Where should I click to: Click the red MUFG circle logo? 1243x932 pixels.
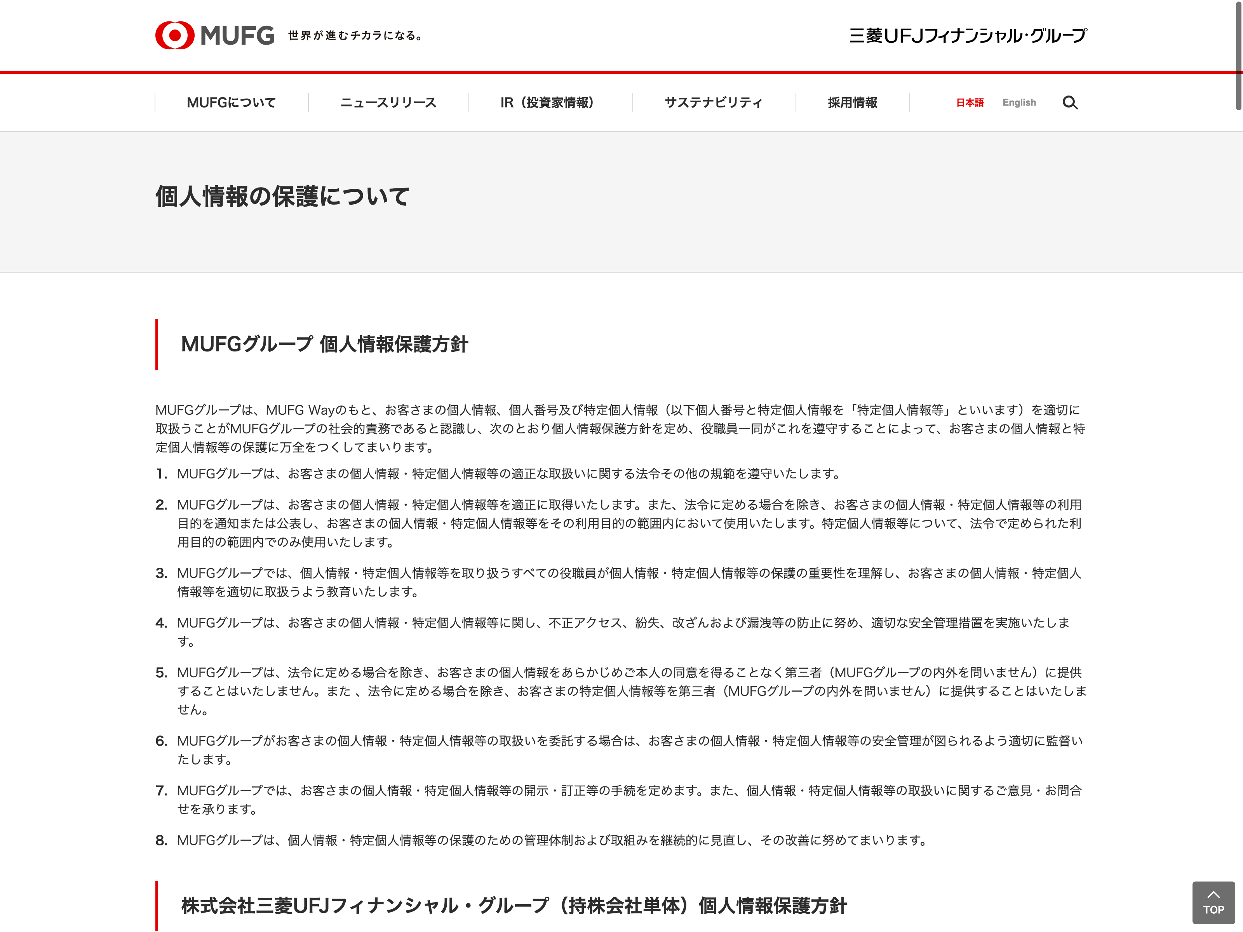coord(175,35)
